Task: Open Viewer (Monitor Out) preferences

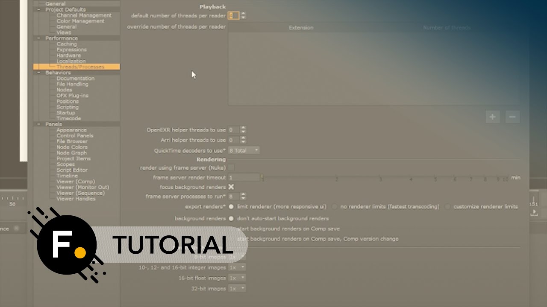Action: (82, 187)
